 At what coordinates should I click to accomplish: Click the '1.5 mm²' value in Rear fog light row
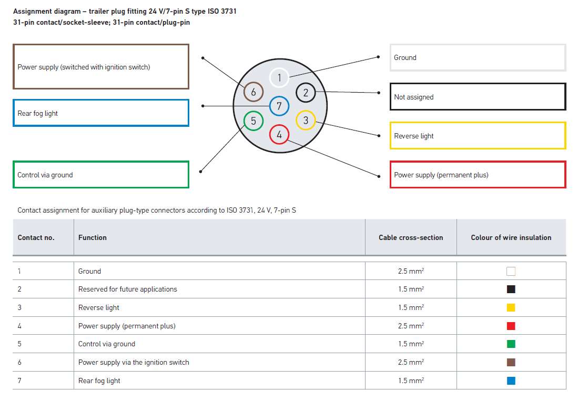411,381
